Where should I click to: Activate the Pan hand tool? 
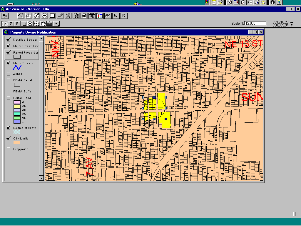click(x=43, y=24)
